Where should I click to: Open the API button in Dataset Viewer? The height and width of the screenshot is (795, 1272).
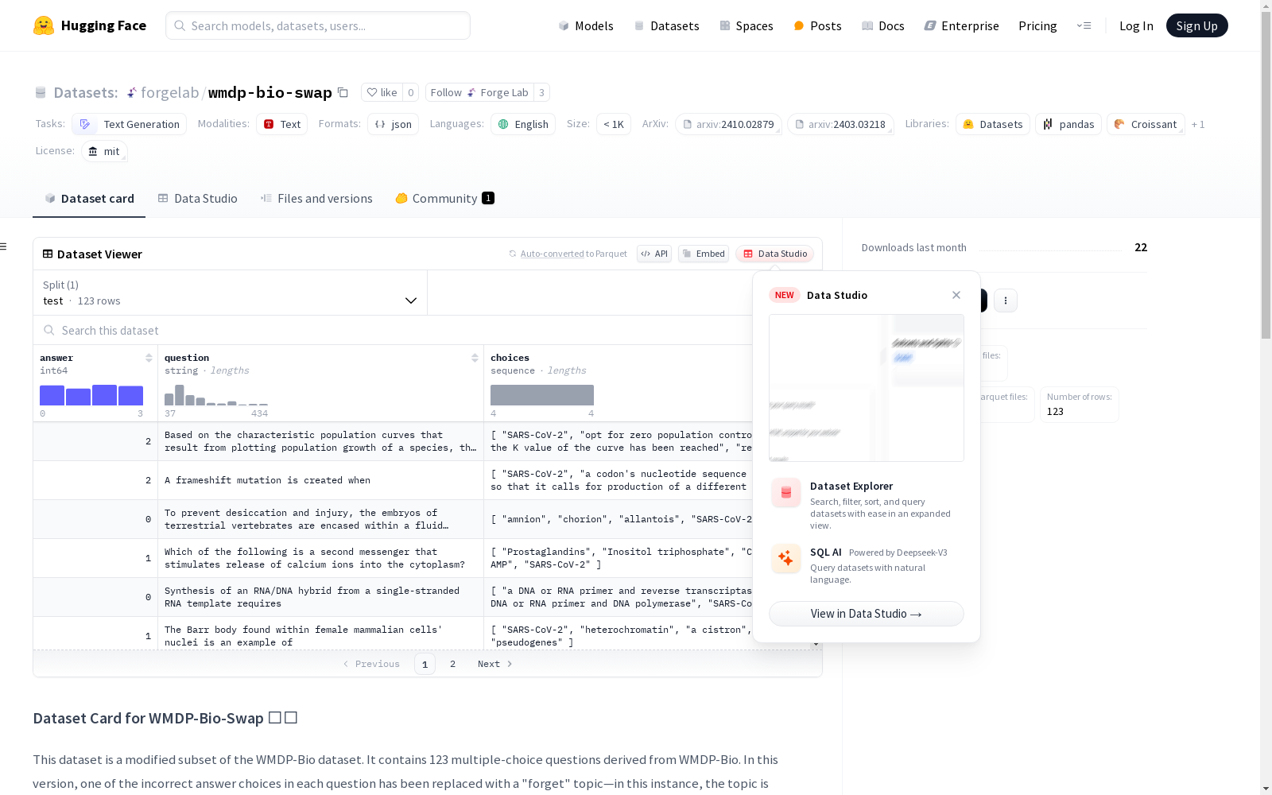coord(654,254)
